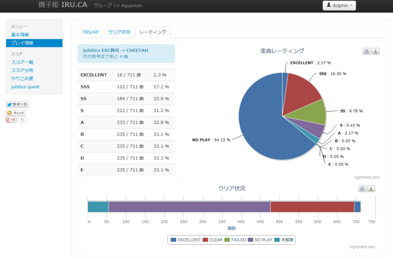
Task: Click the jubitics EXC称号 → CHEETAH notice
Action: point(126,53)
